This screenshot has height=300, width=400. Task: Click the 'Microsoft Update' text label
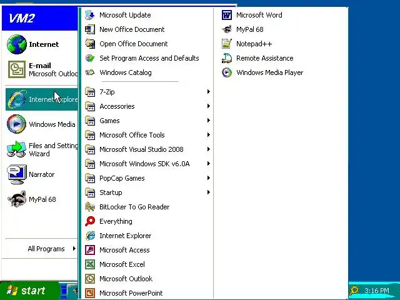(125, 15)
